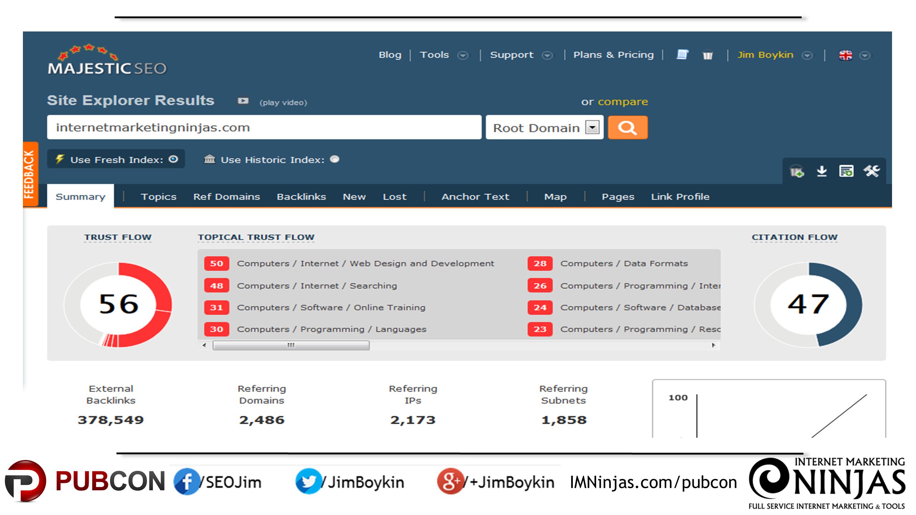Click the Trust Flow 56 donut chart
The height and width of the screenshot is (515, 916).
[x=118, y=304]
